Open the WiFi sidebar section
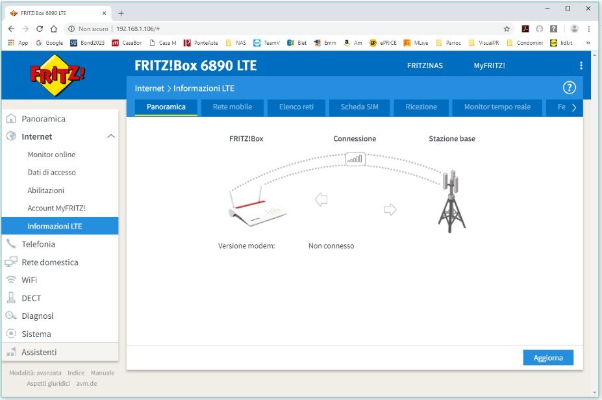Screen dimensions: 602x400 29,280
